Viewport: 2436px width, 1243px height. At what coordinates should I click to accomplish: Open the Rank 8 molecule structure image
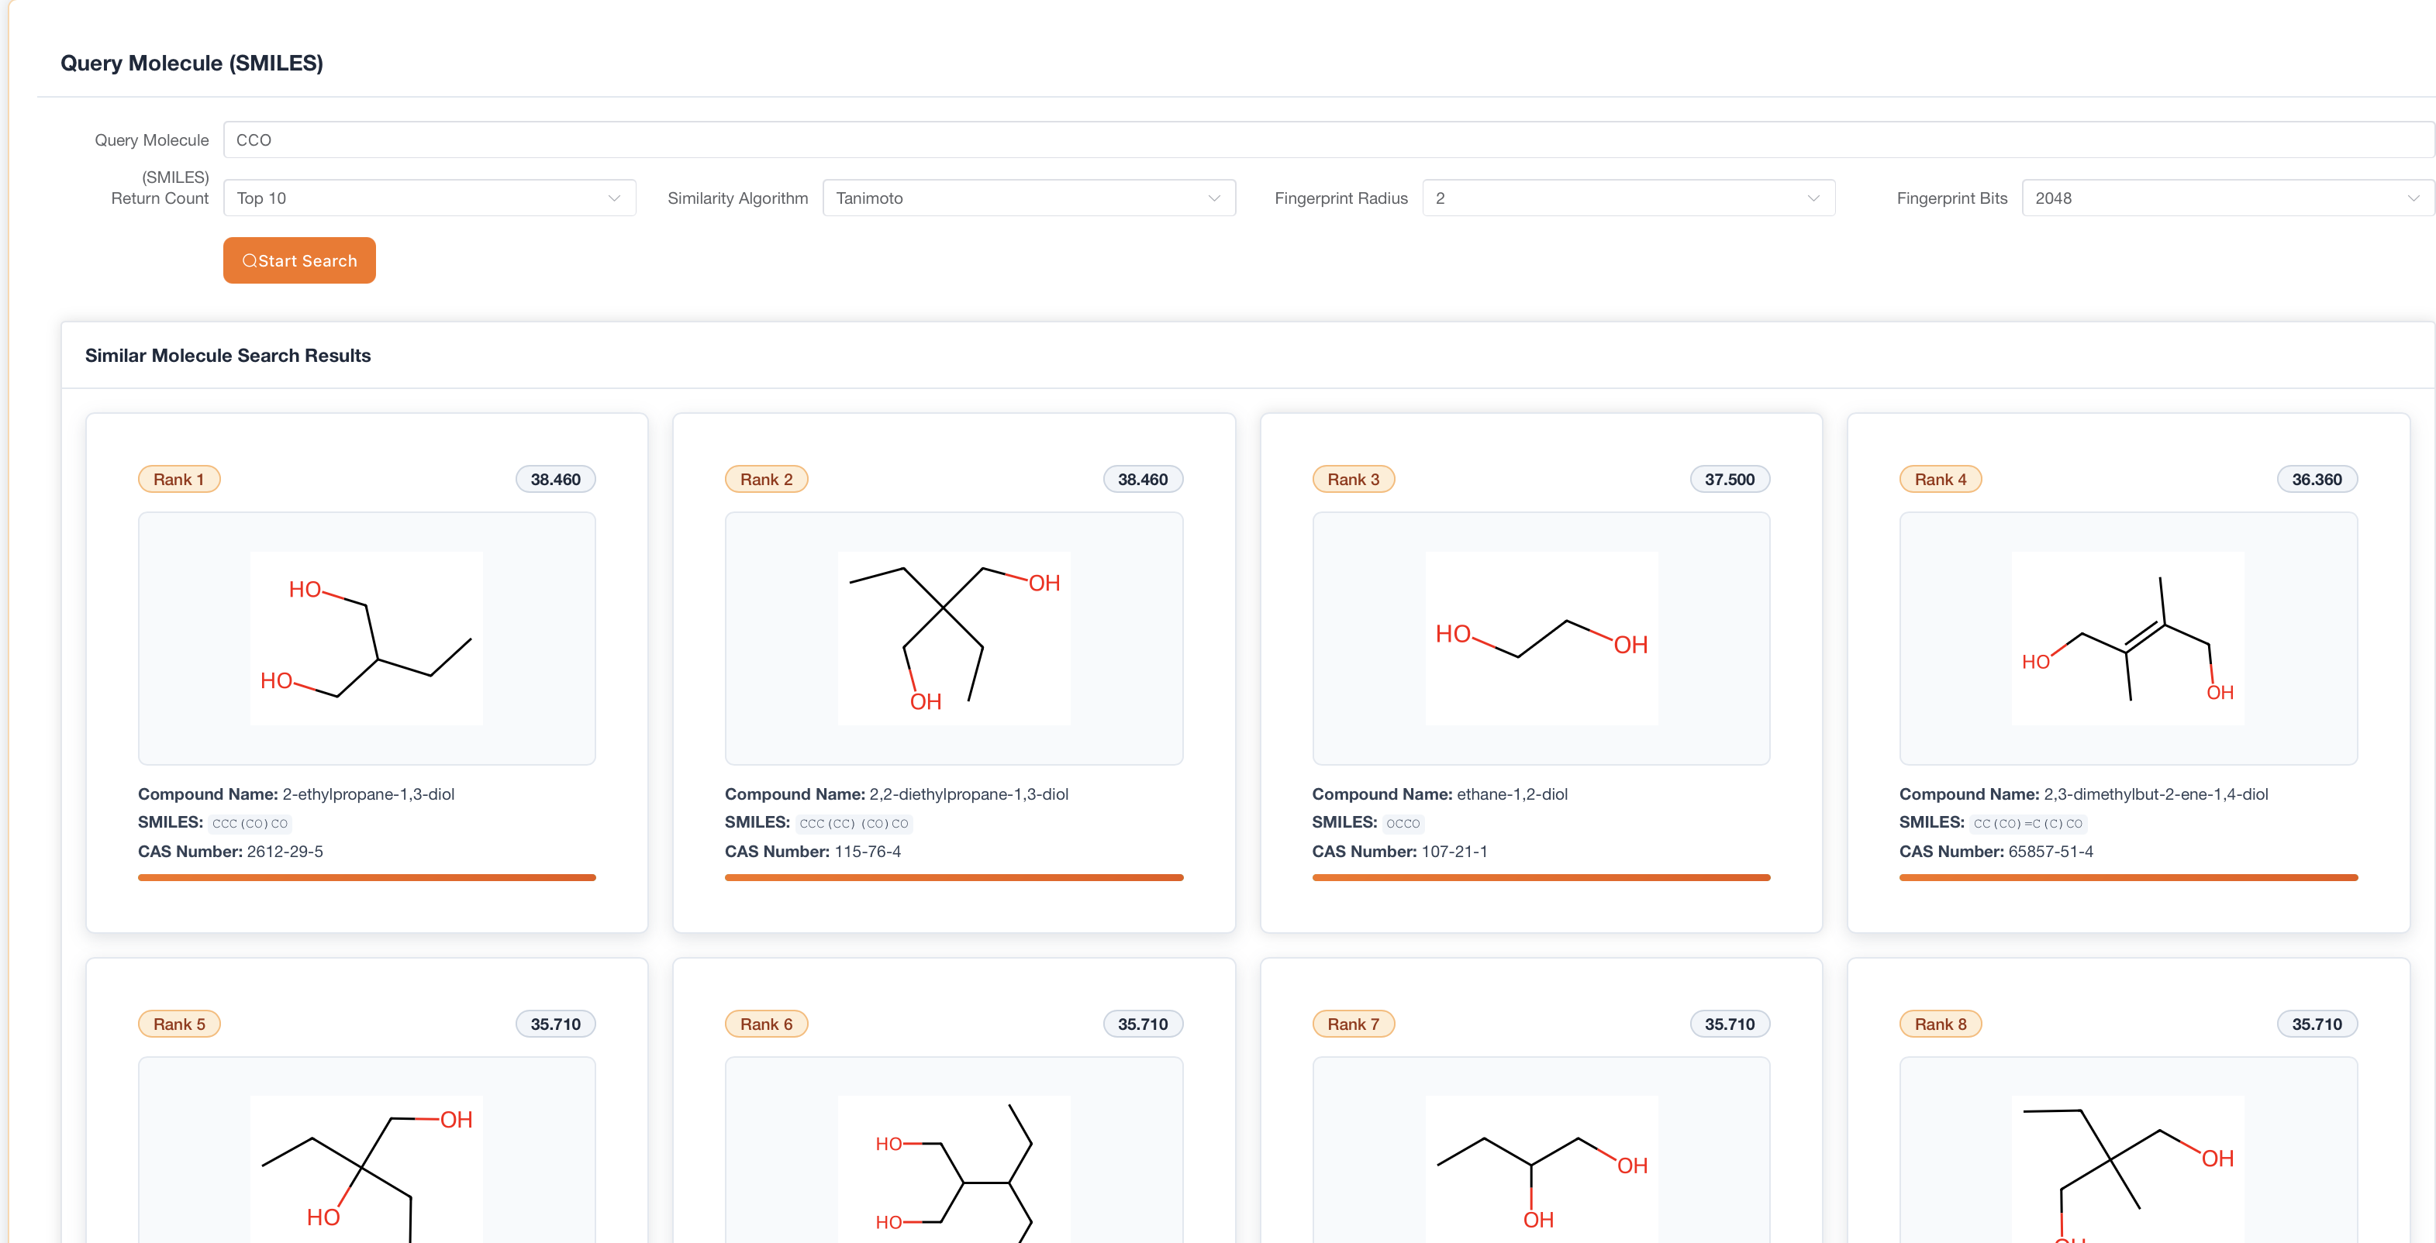(2127, 1170)
